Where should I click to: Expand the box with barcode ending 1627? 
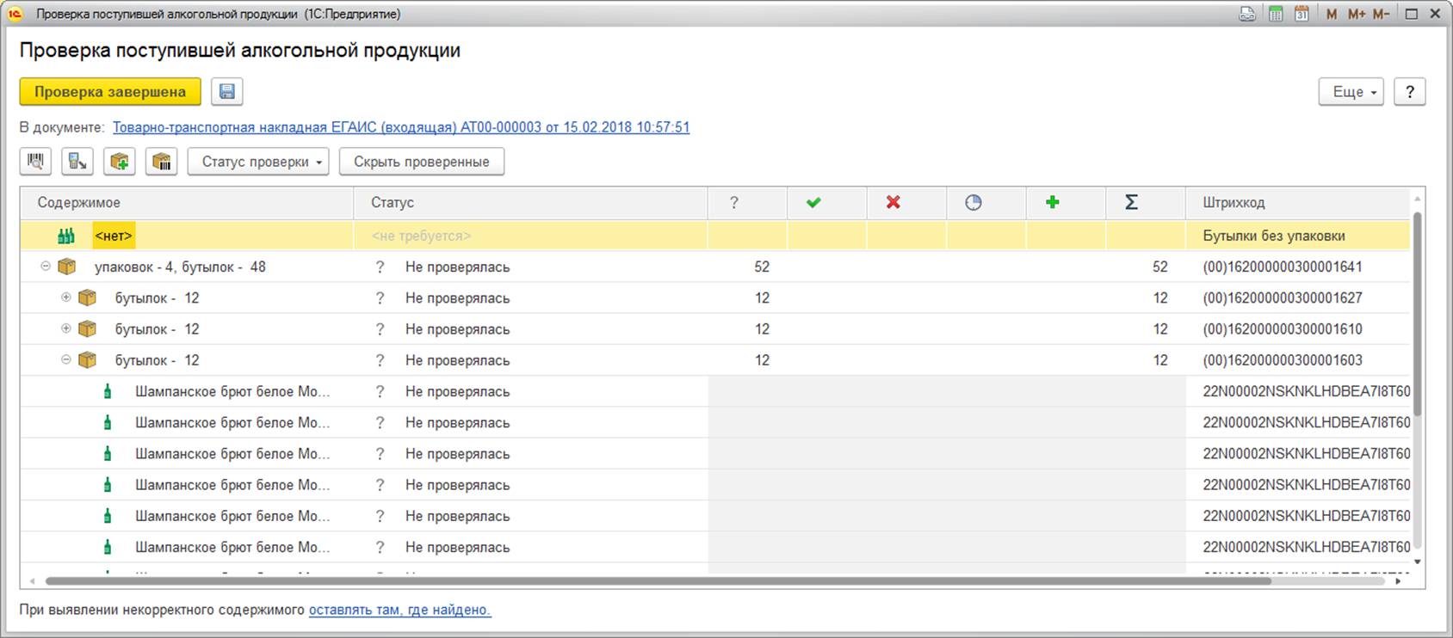click(66, 298)
